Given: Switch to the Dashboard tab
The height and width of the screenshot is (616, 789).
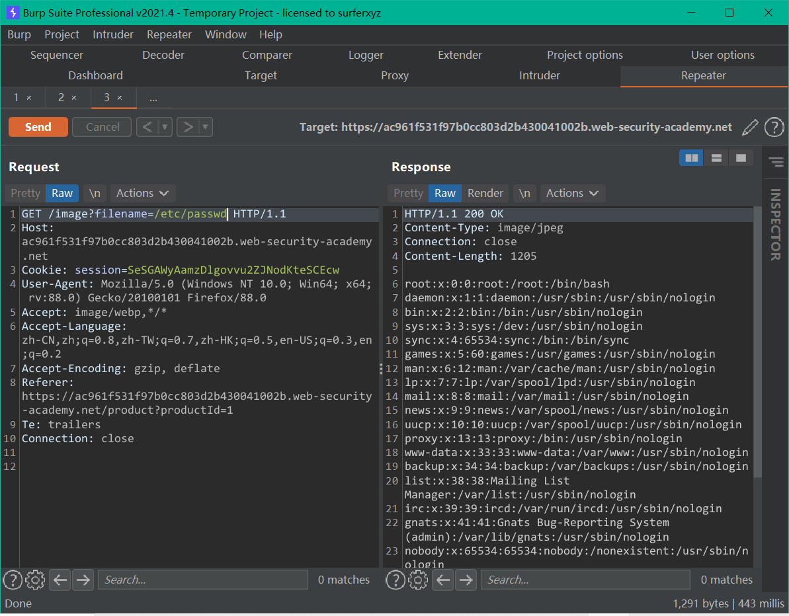Looking at the screenshot, I should [96, 75].
